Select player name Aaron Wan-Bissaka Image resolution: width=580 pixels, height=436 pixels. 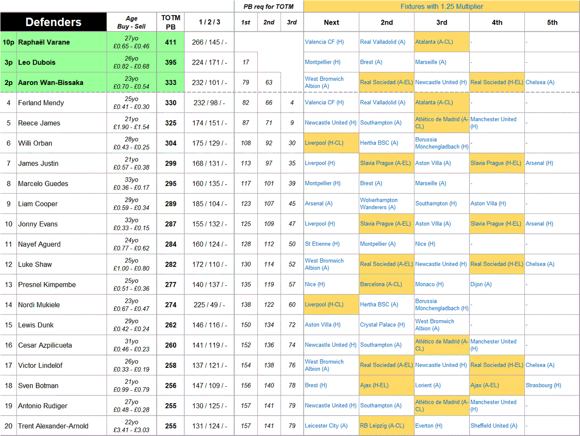pyautogui.click(x=51, y=83)
